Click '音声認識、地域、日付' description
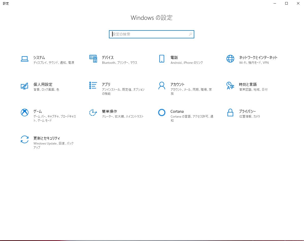Screen dimensions: 304x241 pos(253,90)
